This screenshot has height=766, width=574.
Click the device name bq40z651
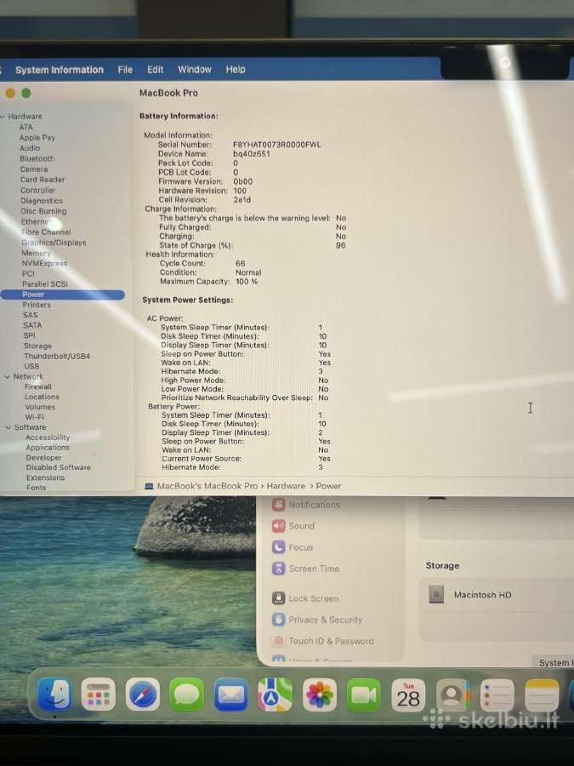[x=252, y=154]
